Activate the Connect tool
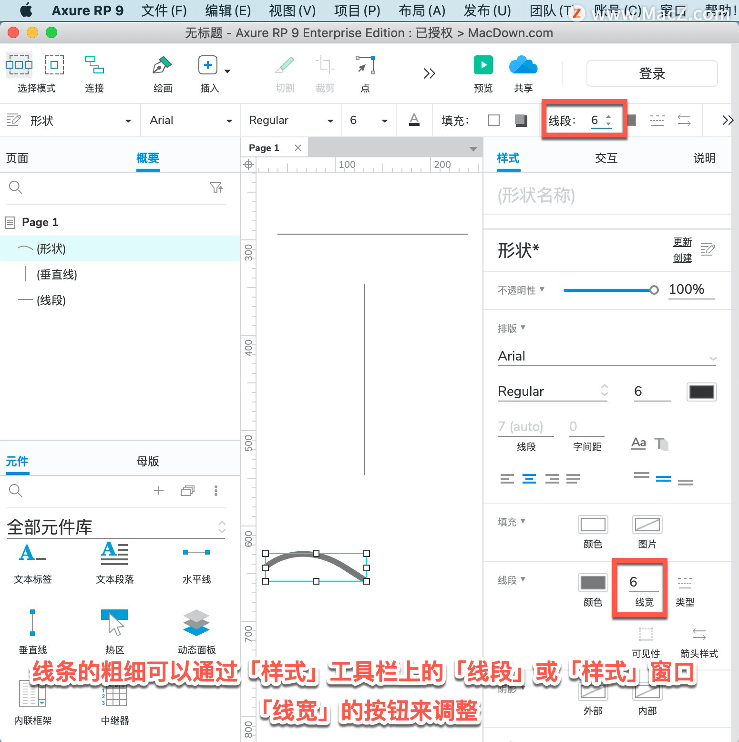The image size is (739, 742). [94, 65]
